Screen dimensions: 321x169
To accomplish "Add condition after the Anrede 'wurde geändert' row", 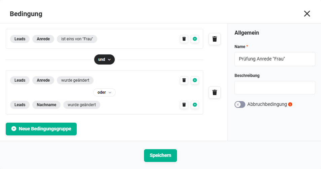I will [195, 80].
